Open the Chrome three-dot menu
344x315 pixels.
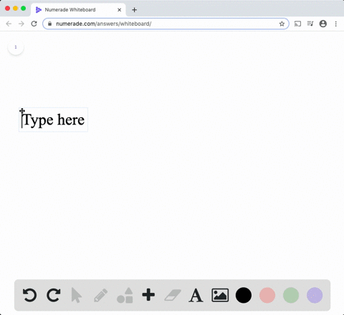pyautogui.click(x=336, y=24)
